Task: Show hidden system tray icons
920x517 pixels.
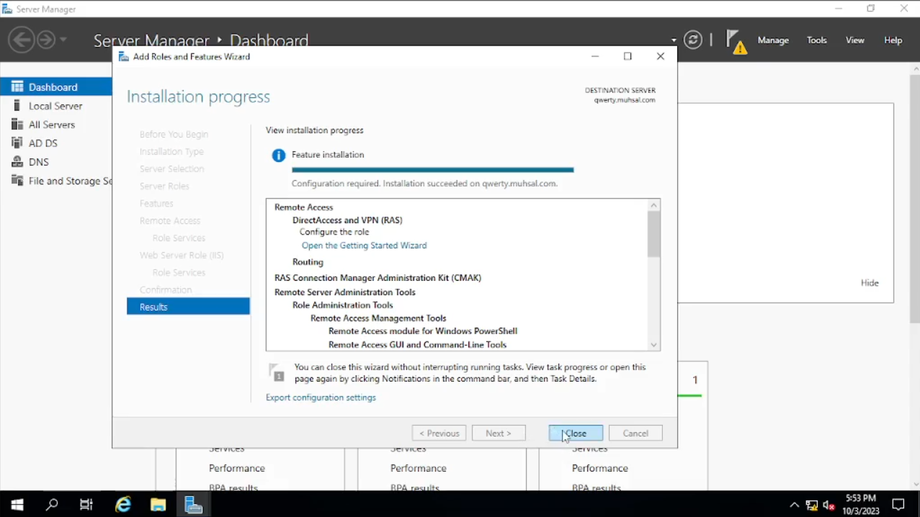Action: 794,505
